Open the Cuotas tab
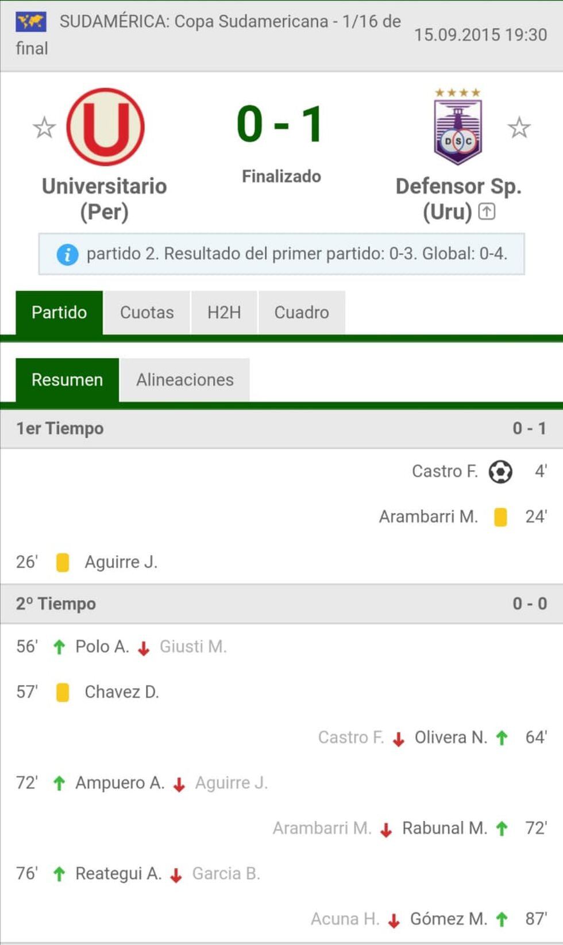The height and width of the screenshot is (945, 563). click(x=146, y=313)
